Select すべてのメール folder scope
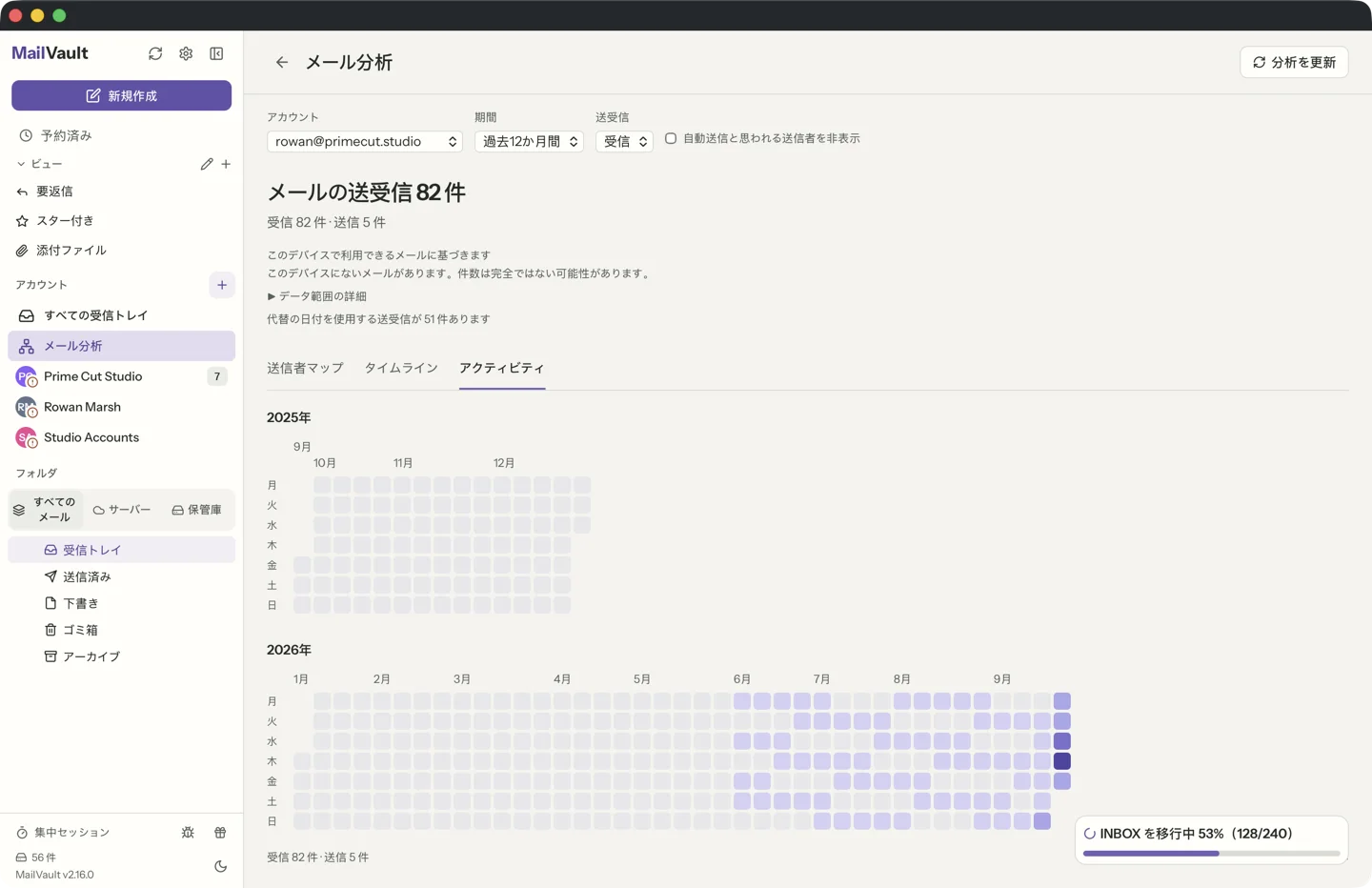The height and width of the screenshot is (888, 1372). (x=46, y=510)
